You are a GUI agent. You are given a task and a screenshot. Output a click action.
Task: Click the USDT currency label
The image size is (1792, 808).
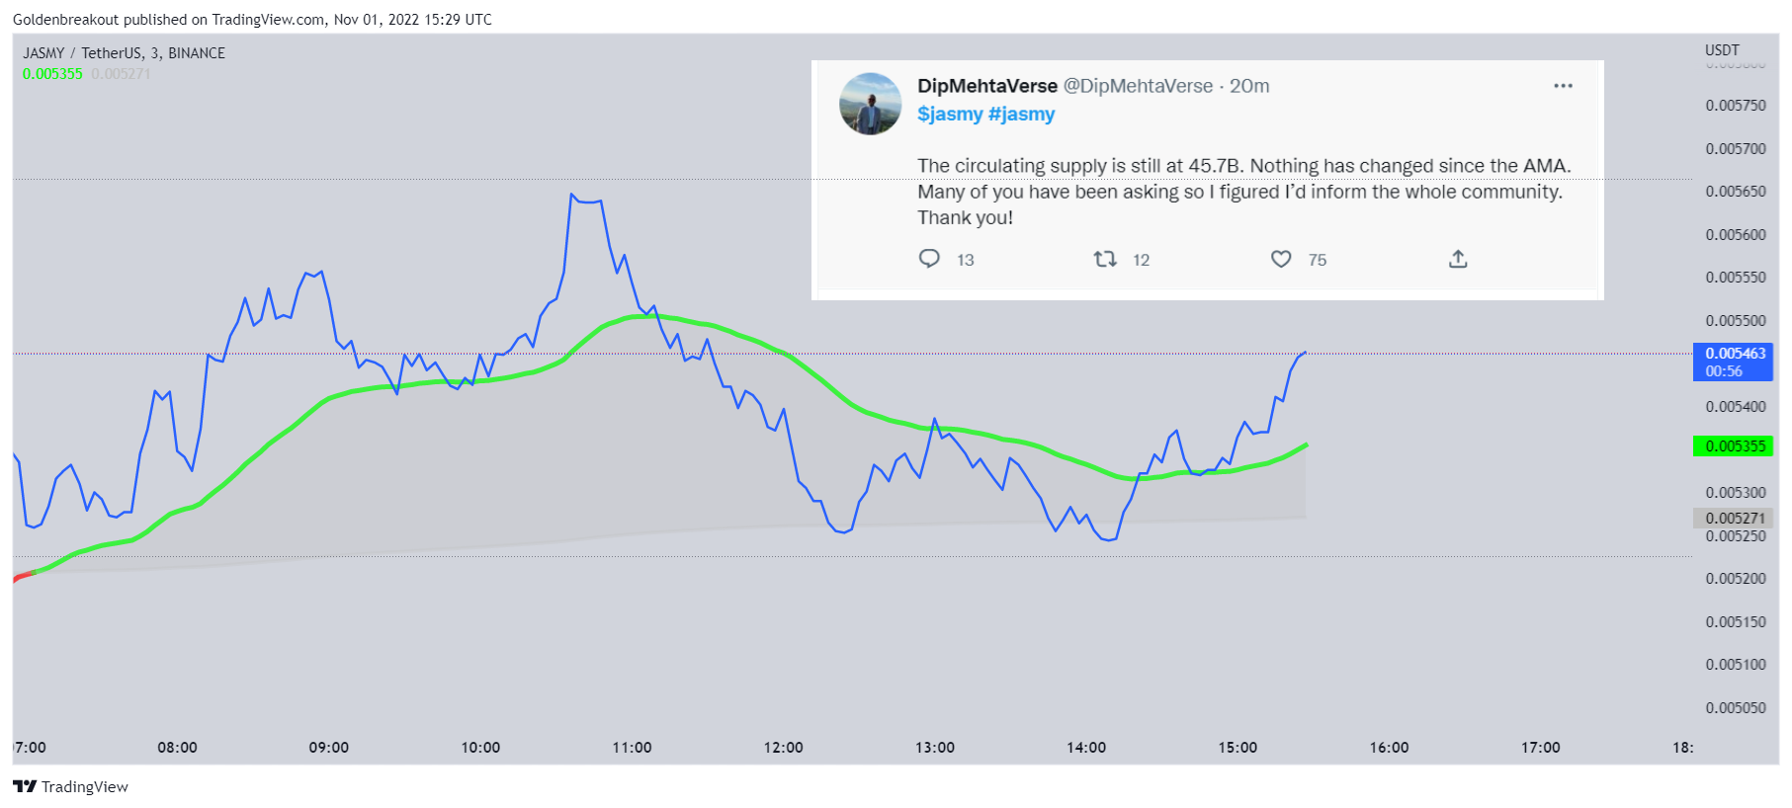tap(1721, 50)
